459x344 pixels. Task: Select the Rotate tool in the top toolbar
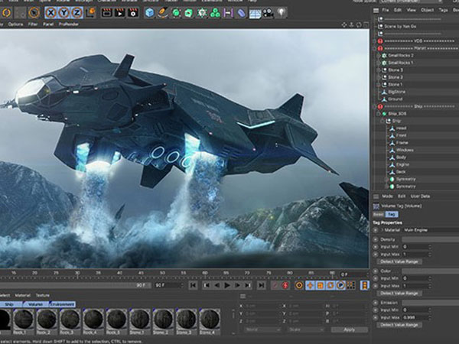coord(7,12)
